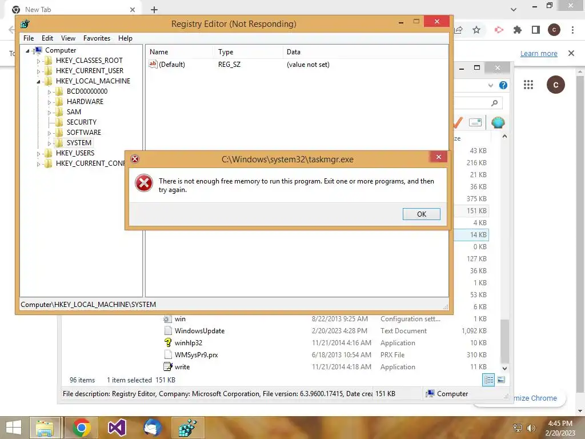Image resolution: width=585 pixels, height=439 pixels.
Task: Select the write application in Explorer
Action: point(182,366)
